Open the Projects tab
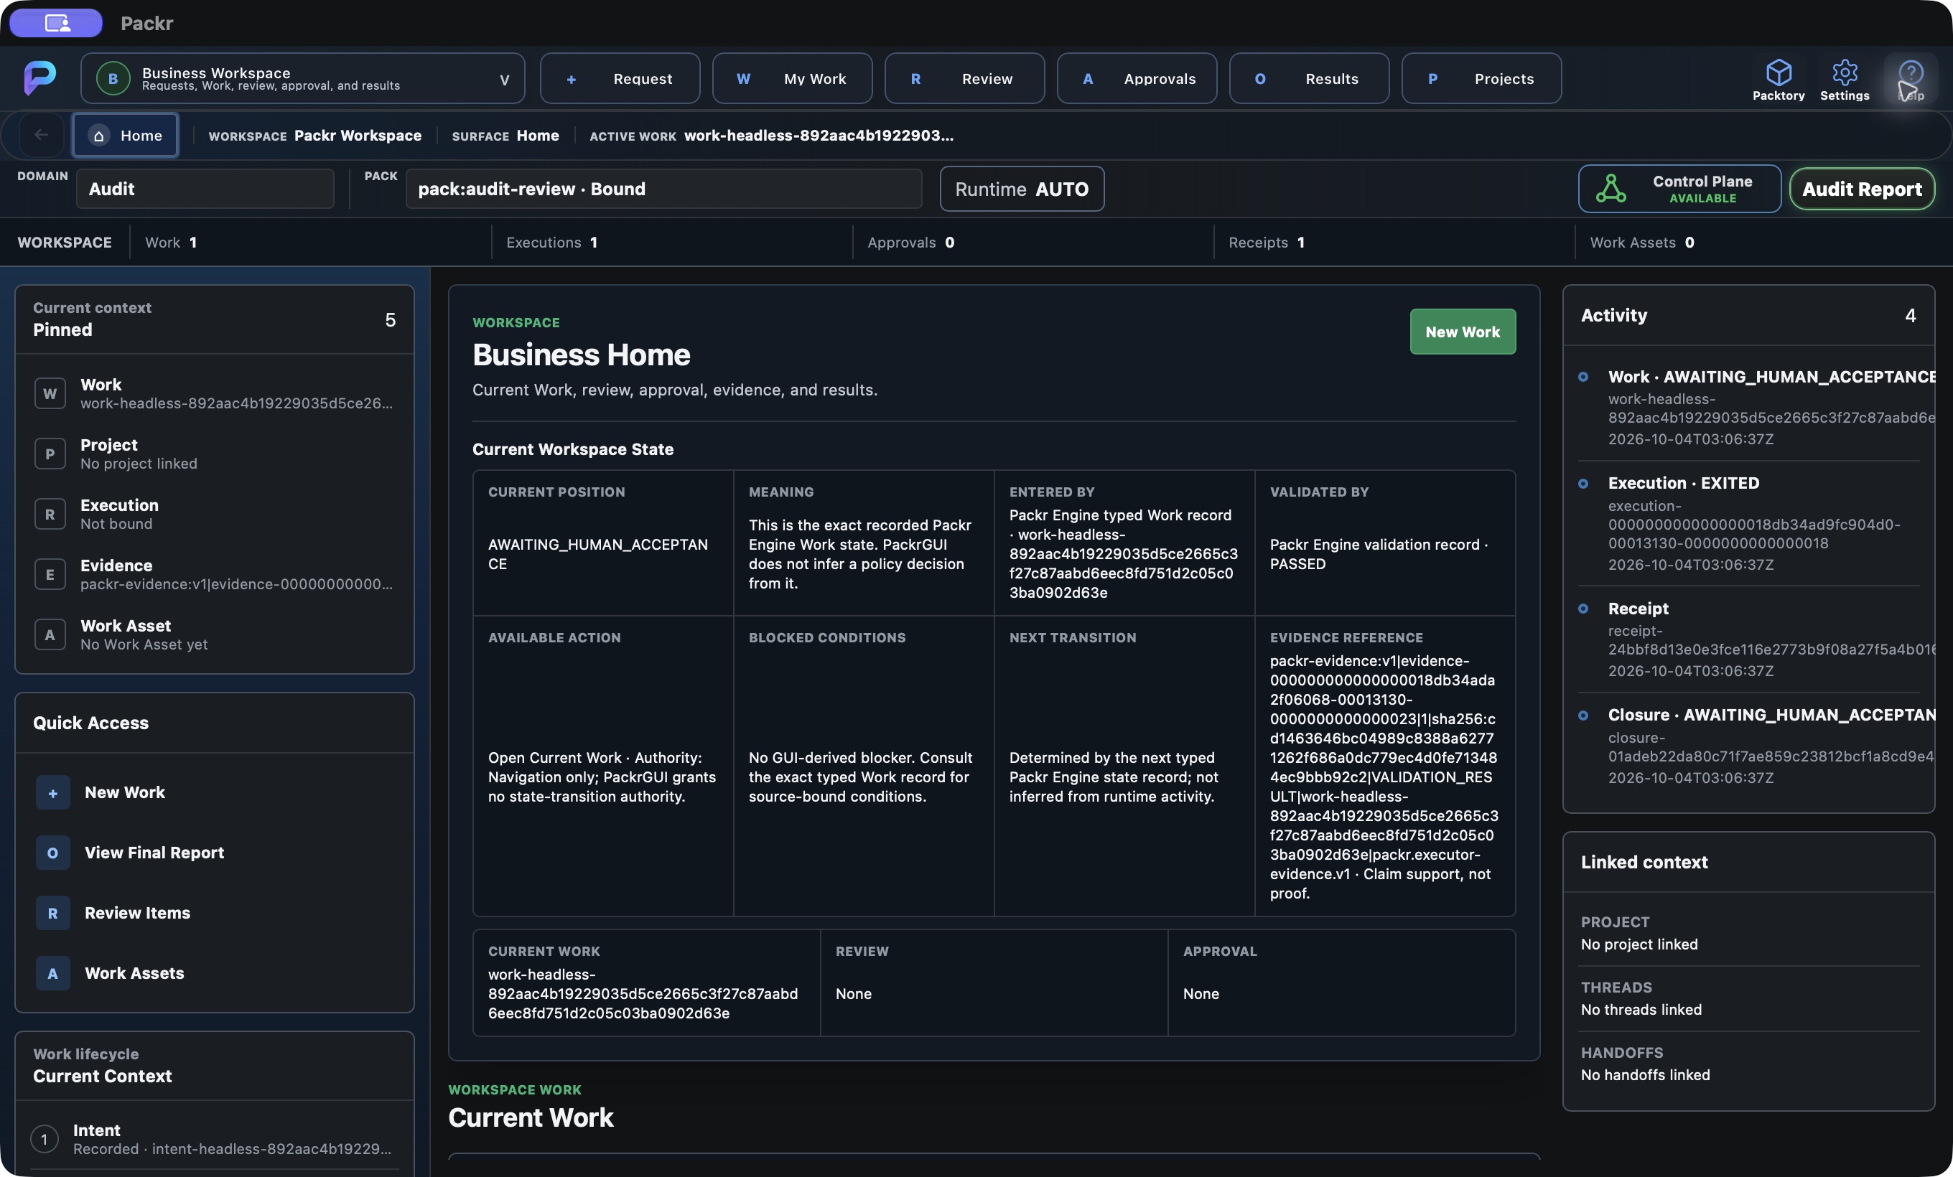This screenshot has width=1953, height=1177. tap(1481, 78)
